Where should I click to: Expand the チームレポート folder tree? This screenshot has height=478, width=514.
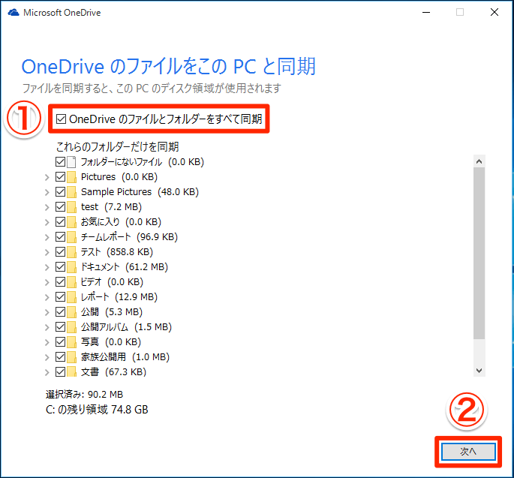[x=47, y=237]
